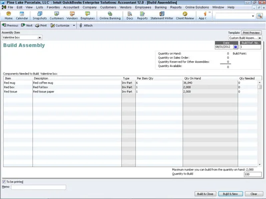Click the Print Preview button

251,33
